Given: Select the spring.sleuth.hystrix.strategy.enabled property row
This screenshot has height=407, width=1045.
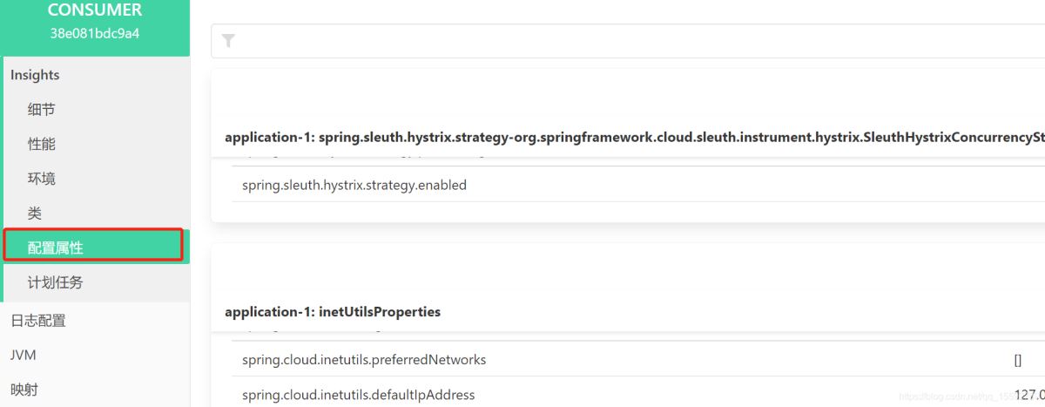Looking at the screenshot, I should tap(354, 185).
